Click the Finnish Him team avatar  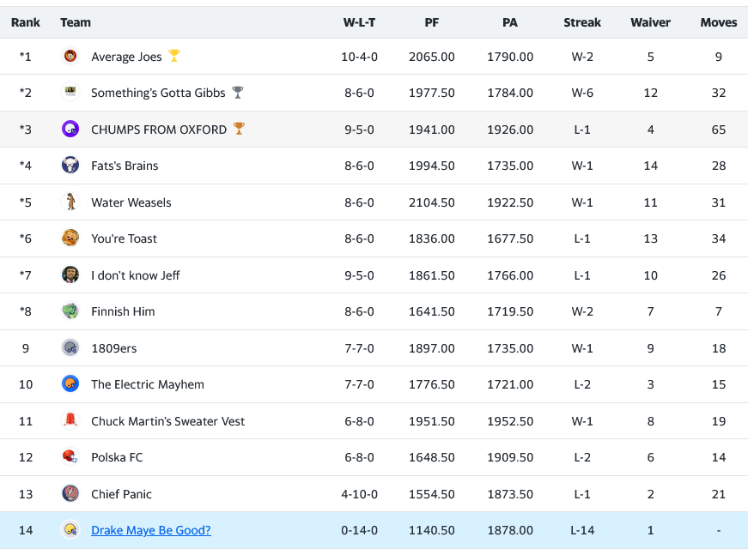[70, 311]
